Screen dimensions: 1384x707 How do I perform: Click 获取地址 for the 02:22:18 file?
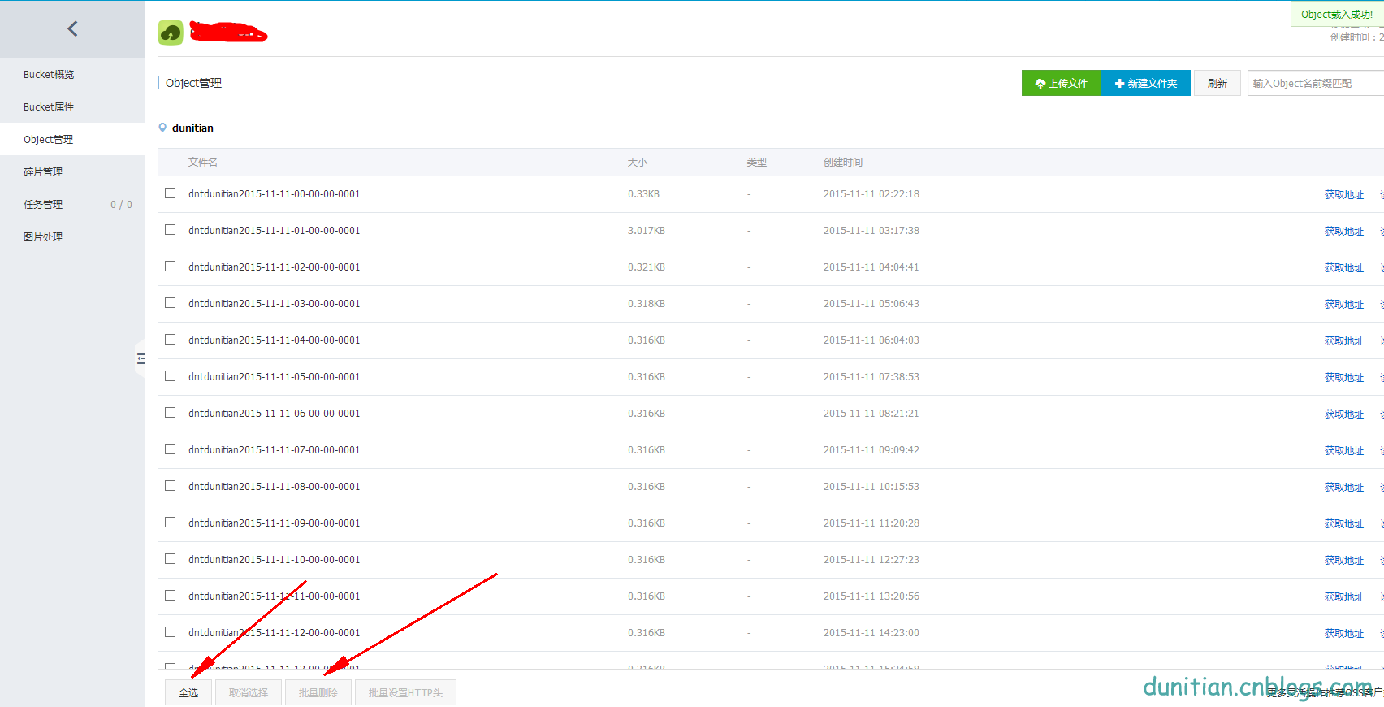click(x=1344, y=195)
